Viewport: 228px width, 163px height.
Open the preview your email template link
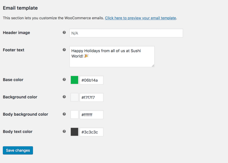click(x=140, y=18)
